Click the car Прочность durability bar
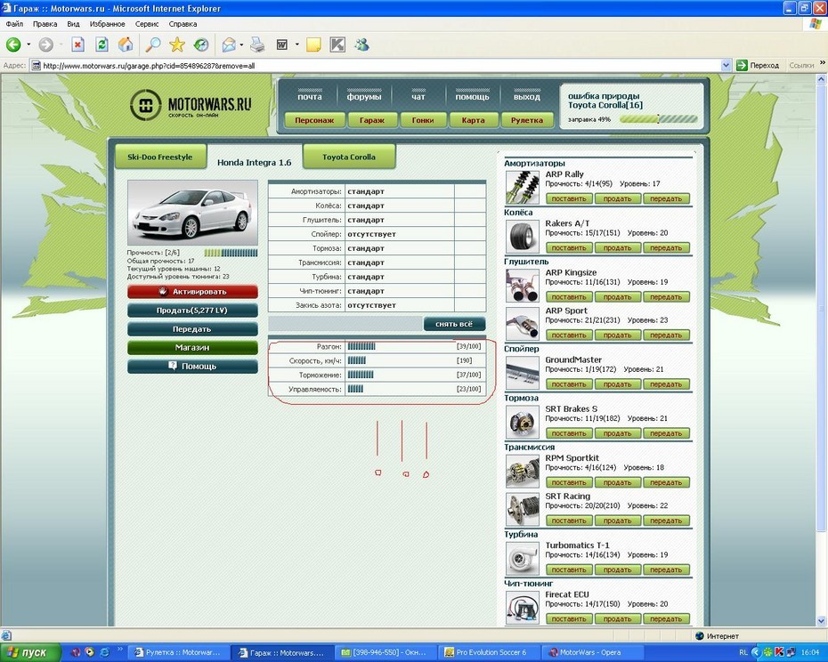This screenshot has height=662, width=828. click(231, 253)
